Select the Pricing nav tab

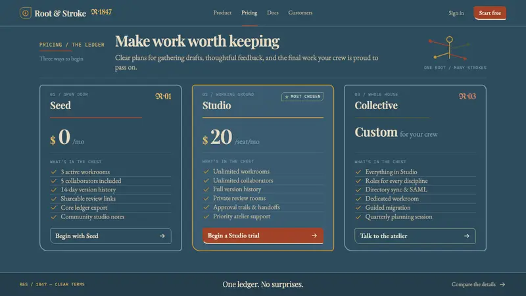click(249, 12)
